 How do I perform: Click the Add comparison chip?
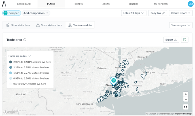(36, 13)
